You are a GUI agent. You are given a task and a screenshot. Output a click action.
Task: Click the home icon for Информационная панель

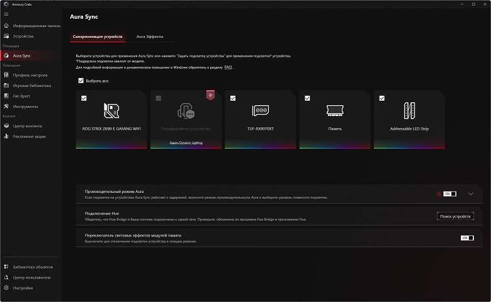click(6, 26)
